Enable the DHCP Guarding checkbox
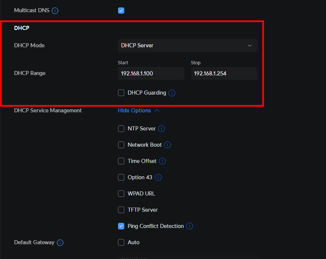 121,93
